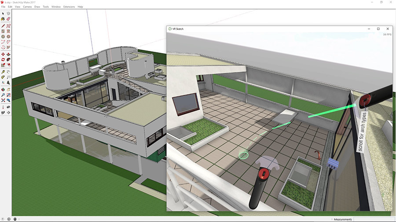Viewport: 396px width, 222px height.
Task: Open the Camera menu
Action: point(27,7)
